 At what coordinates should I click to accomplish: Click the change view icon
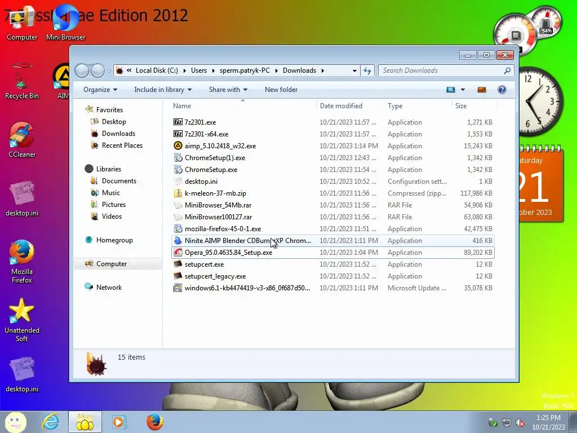[451, 90]
